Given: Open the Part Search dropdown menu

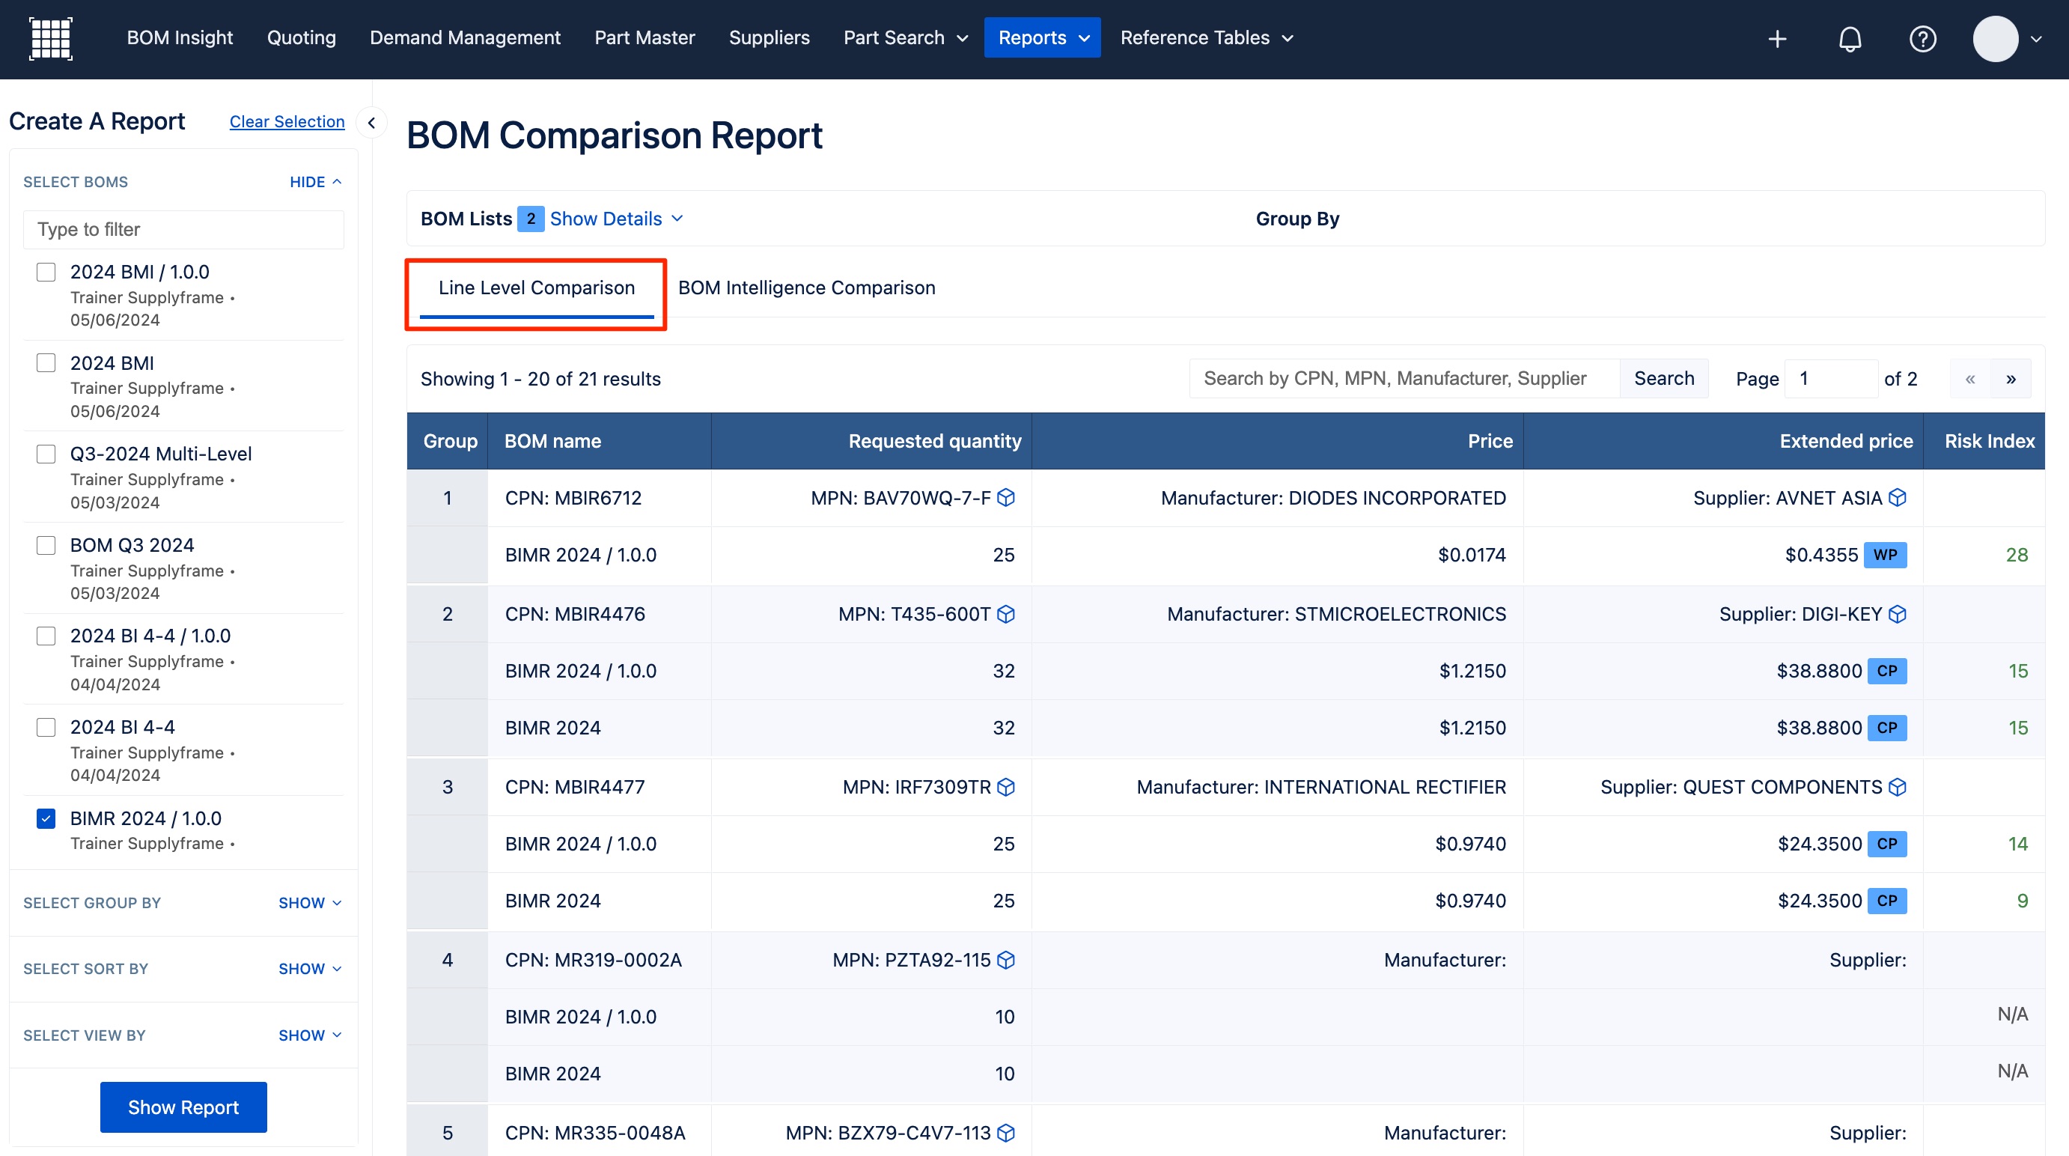Looking at the screenshot, I should click(905, 37).
